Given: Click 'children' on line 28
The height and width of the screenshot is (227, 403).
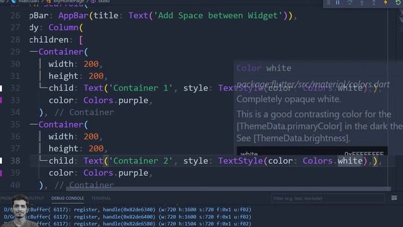Looking at the screenshot, I should [49, 40].
